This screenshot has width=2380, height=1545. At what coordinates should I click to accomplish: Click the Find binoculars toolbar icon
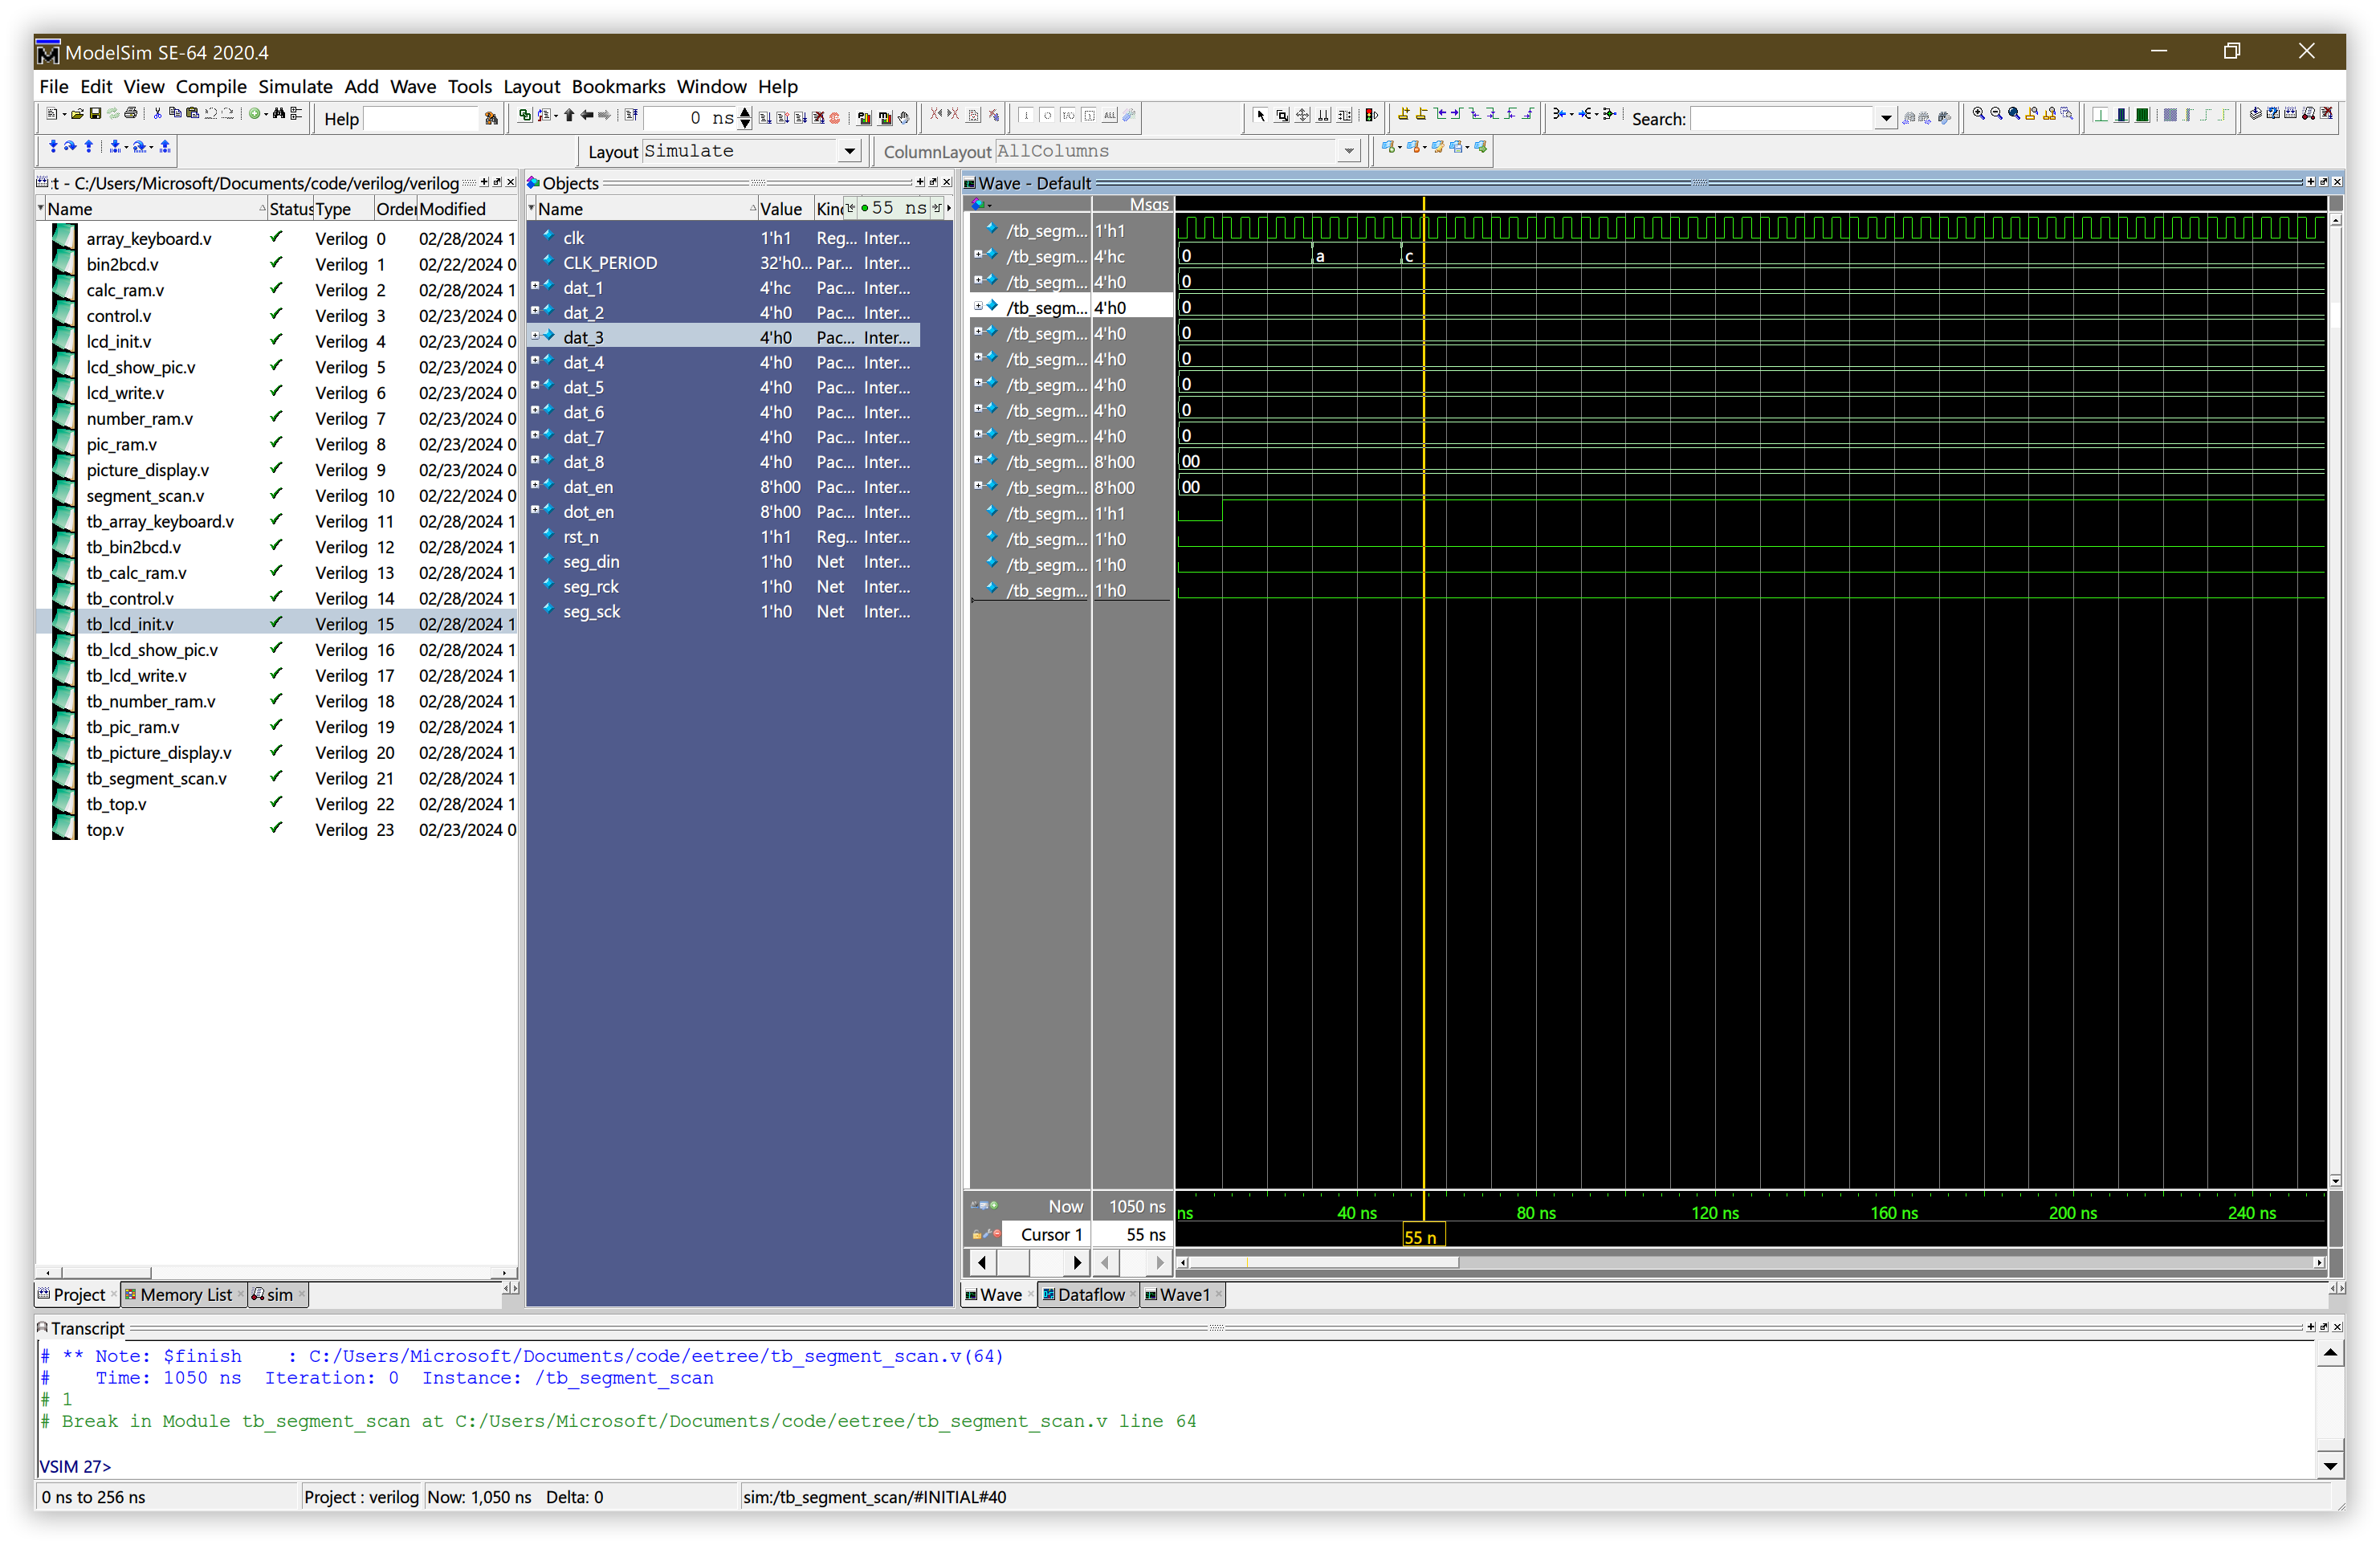pos(278,114)
